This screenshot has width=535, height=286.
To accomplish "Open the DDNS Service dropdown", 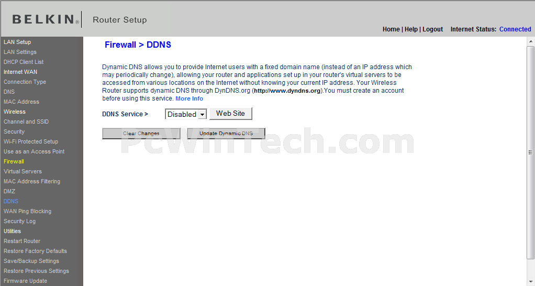I will [186, 114].
